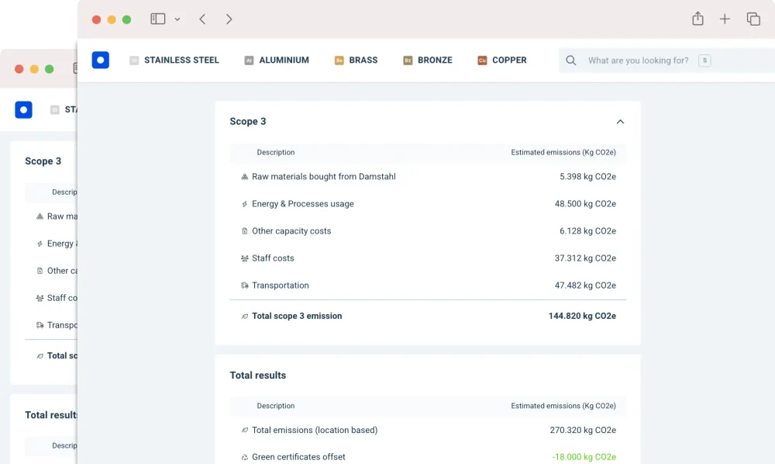The width and height of the screenshot is (775, 464).
Task: Go back with the left arrow
Action: [x=202, y=19]
